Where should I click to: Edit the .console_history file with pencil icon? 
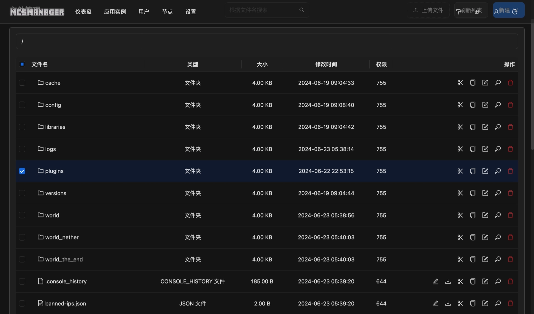click(435, 281)
